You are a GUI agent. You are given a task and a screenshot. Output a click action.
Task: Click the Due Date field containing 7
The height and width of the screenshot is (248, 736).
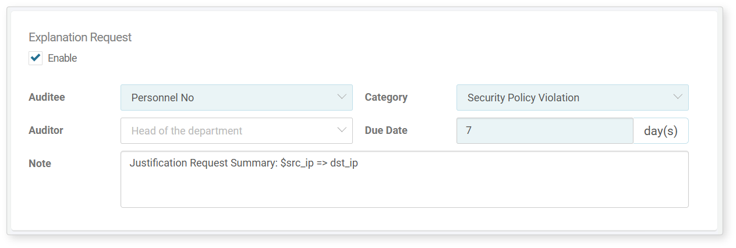(544, 131)
